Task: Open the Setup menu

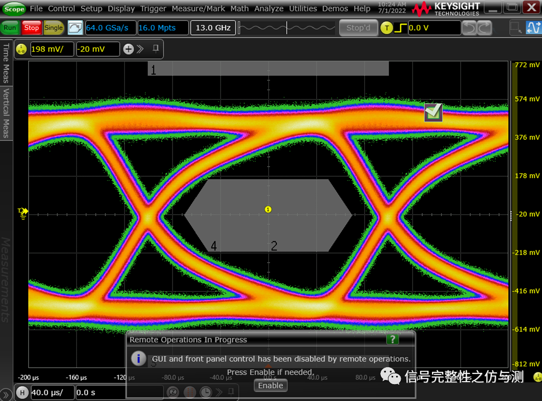Action: point(91,8)
